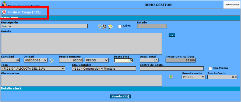Viewport: 241px width, 102px height.
Task: Click the Guardar (F2) button
Action: tap(120, 96)
